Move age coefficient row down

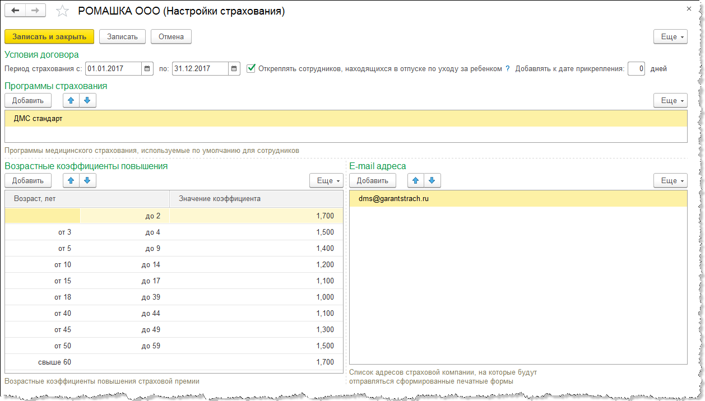[x=88, y=180]
